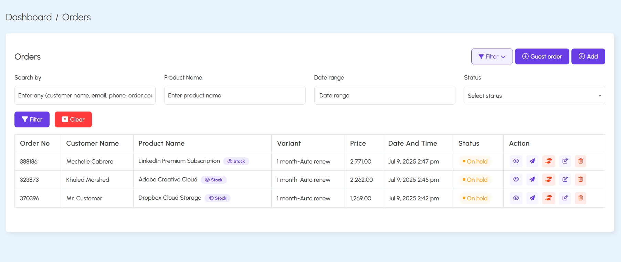Apply filters with purple Filter button
Image resolution: width=621 pixels, height=262 pixels.
tap(32, 119)
